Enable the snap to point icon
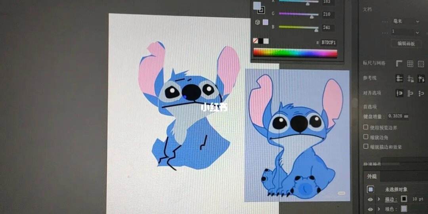Screen dimensions: 428x214 point(399,94)
